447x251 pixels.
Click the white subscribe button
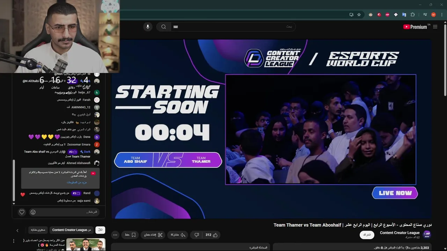(x=367, y=235)
